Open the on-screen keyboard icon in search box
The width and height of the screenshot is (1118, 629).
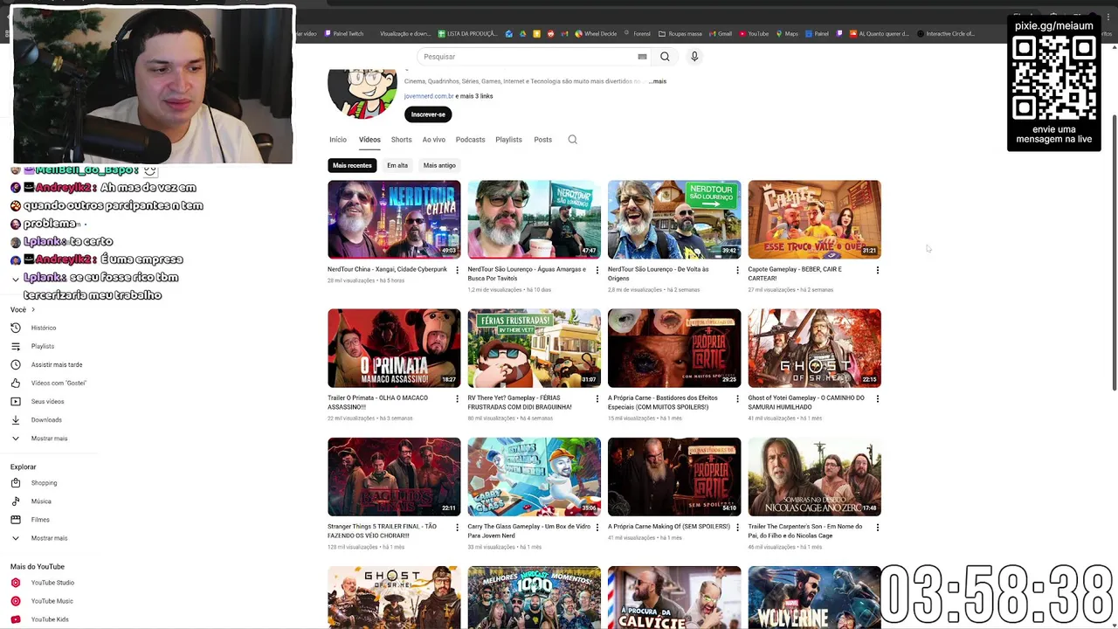click(642, 57)
